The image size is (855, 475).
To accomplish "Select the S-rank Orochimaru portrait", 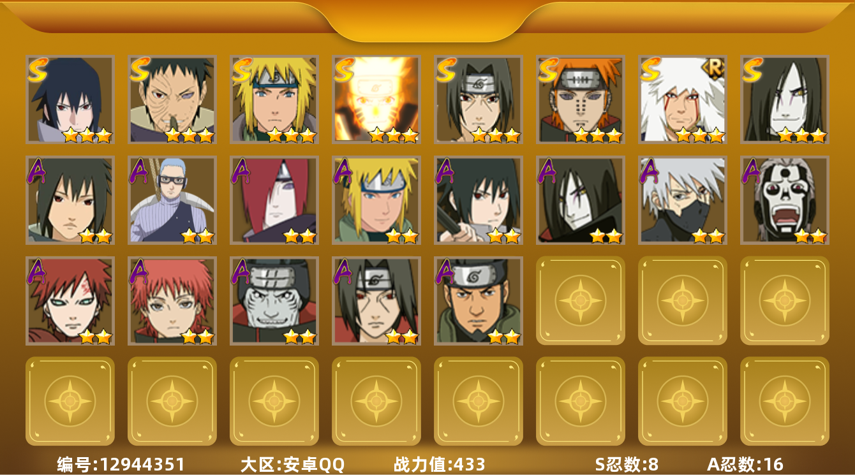I will 785,99.
